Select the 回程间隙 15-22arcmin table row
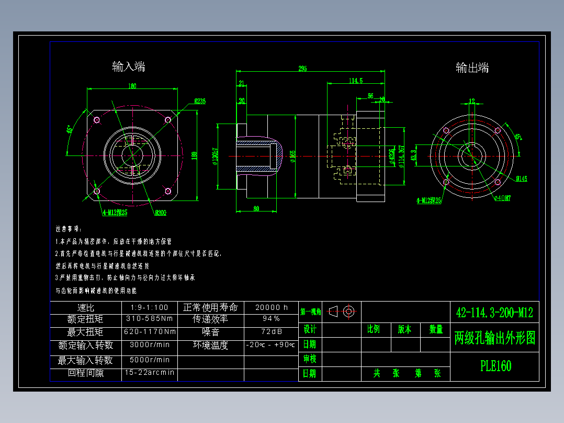 tap(149, 373)
